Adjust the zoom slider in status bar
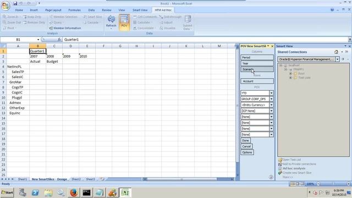352x198 pixels. coord(333,184)
